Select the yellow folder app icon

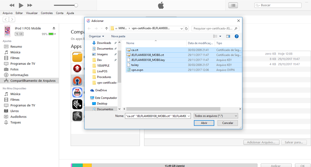77,57
